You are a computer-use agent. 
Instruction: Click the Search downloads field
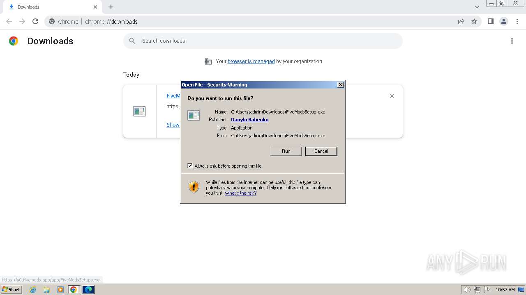click(263, 41)
